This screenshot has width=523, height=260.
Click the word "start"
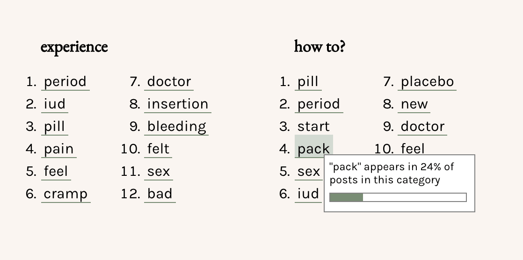(313, 127)
